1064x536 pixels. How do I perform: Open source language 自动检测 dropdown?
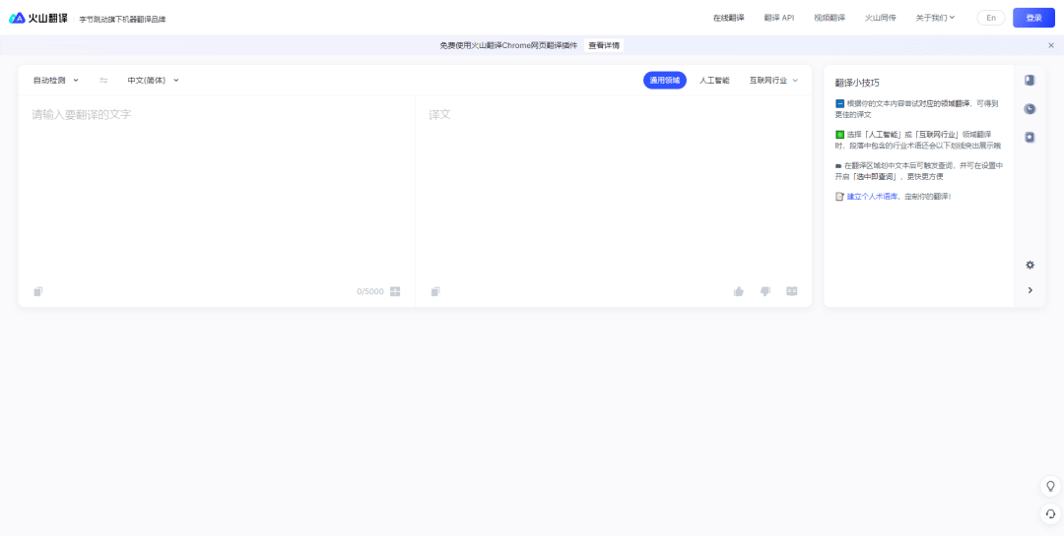tap(55, 80)
